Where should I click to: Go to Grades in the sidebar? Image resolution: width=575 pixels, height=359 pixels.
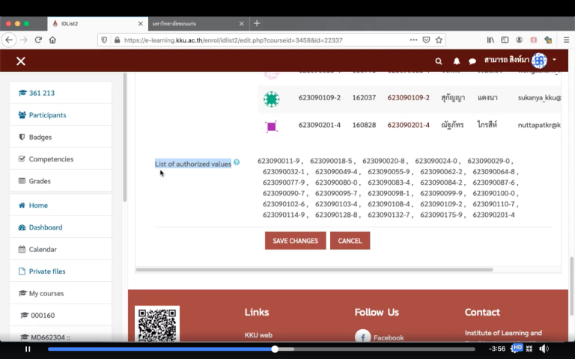(40, 181)
